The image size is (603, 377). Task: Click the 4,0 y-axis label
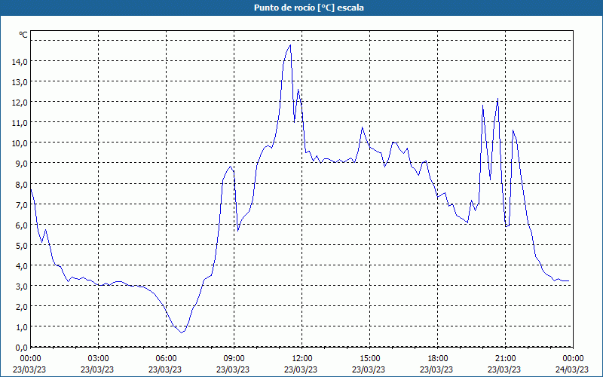click(21, 265)
